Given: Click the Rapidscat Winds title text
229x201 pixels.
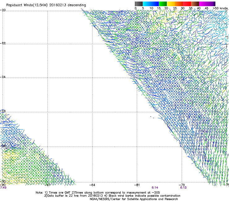Looking at the screenshot, I should (x=46, y=5).
